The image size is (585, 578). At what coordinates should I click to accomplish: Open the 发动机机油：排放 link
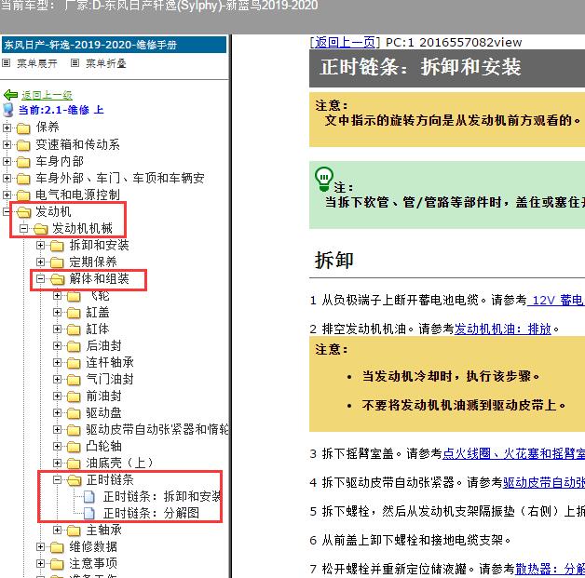502,329
